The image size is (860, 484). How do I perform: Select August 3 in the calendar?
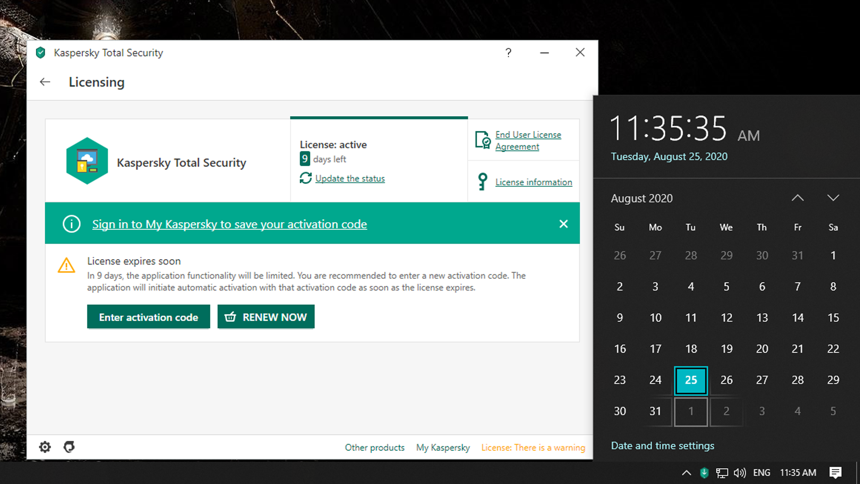pyautogui.click(x=655, y=287)
